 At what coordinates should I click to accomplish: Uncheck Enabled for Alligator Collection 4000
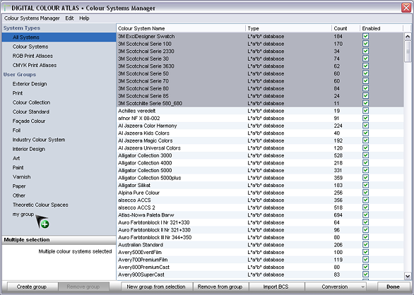pos(366,163)
